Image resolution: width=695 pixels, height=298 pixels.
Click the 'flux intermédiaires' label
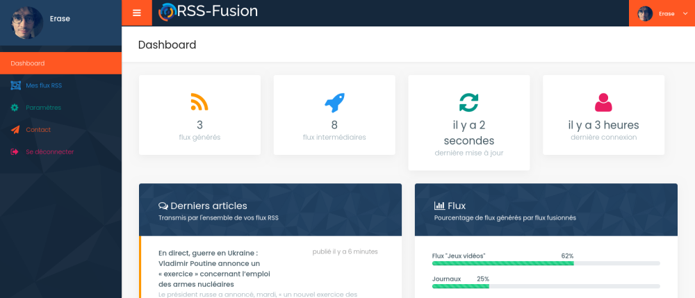tap(334, 138)
